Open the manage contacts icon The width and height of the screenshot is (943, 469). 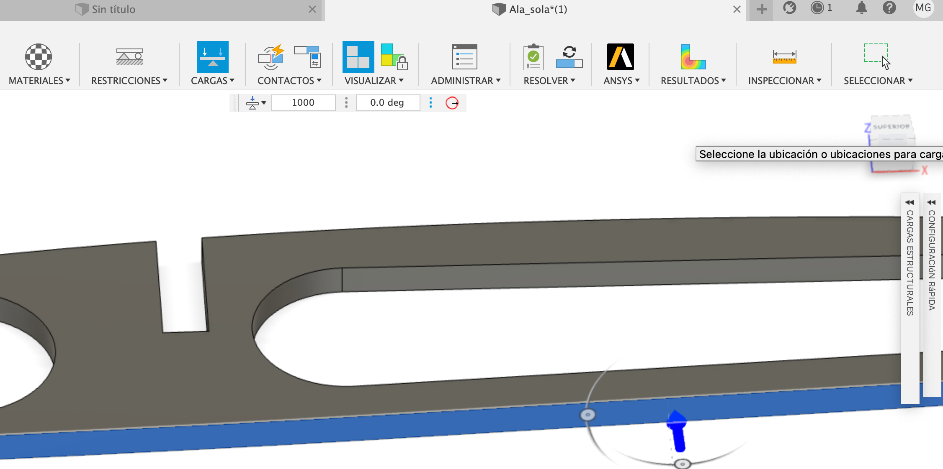tap(308, 57)
